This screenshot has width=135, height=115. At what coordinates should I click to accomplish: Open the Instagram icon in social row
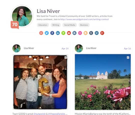pyautogui.click(x=74, y=33)
